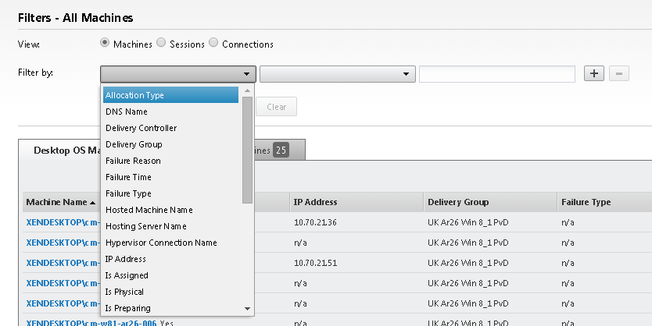The width and height of the screenshot is (652, 326).
Task: Sort by the IP Address column header
Action: [x=315, y=202]
